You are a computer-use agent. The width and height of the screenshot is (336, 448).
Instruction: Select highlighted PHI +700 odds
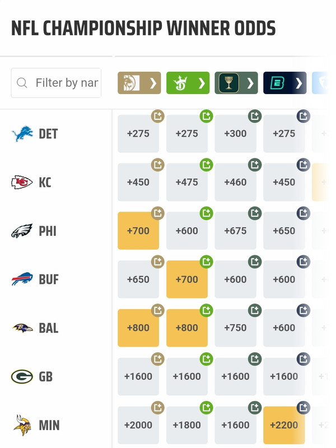pos(138,231)
